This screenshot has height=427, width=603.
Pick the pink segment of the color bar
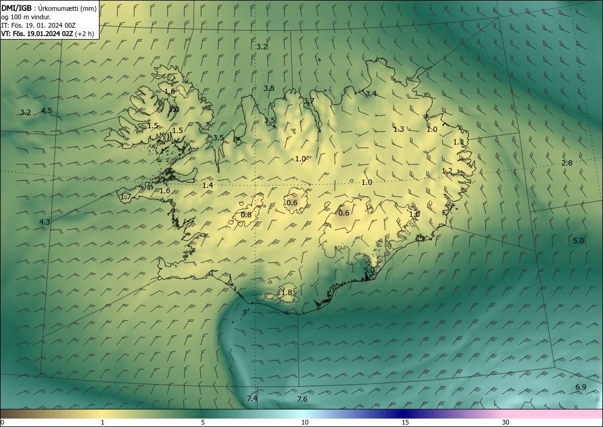(554, 414)
